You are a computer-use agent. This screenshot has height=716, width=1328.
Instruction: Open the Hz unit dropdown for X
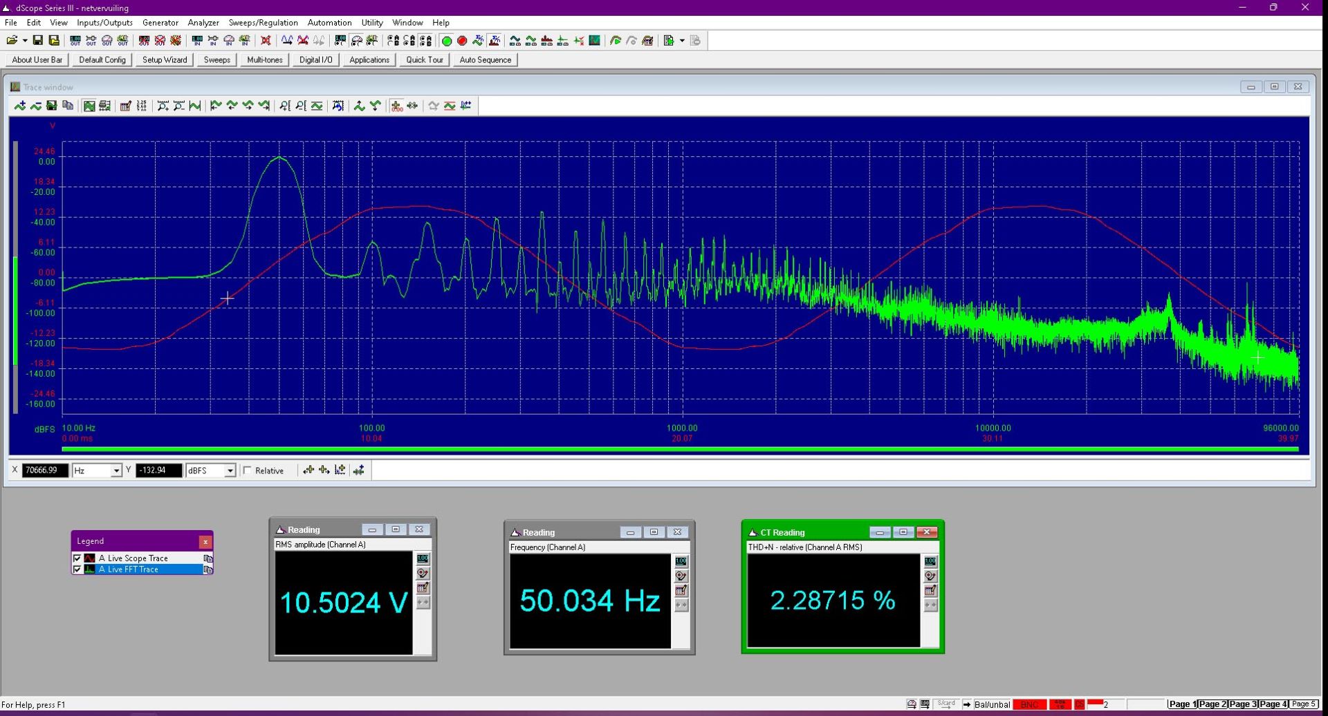pyautogui.click(x=116, y=471)
